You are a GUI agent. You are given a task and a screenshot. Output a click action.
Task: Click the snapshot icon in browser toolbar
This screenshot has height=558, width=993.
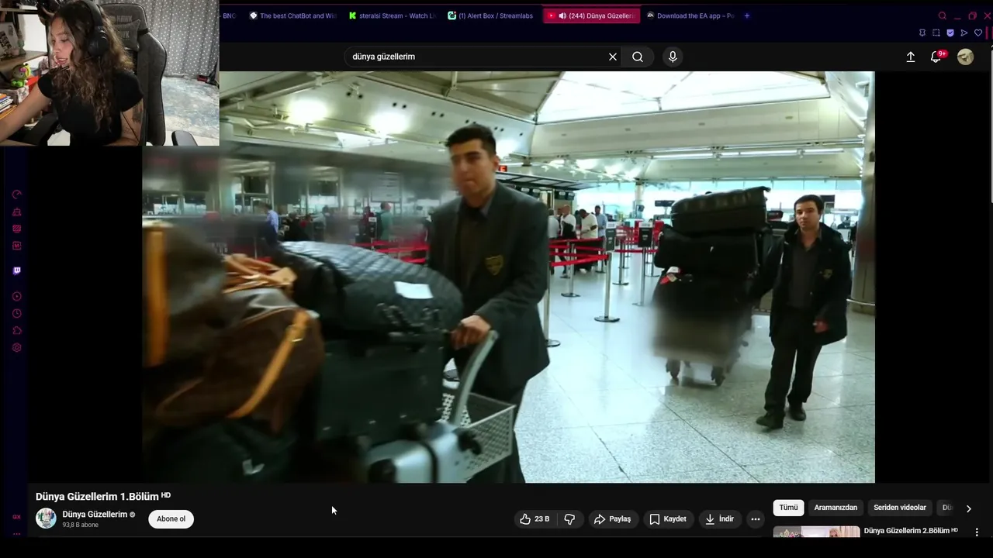[936, 33]
